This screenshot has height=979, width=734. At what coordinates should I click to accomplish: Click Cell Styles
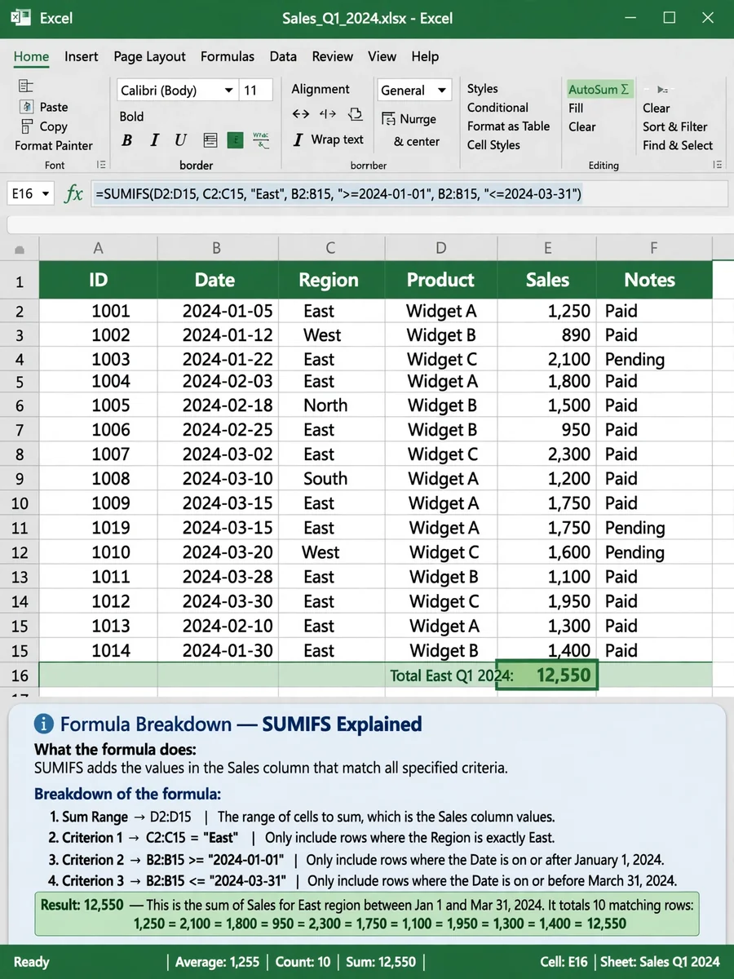pos(493,145)
